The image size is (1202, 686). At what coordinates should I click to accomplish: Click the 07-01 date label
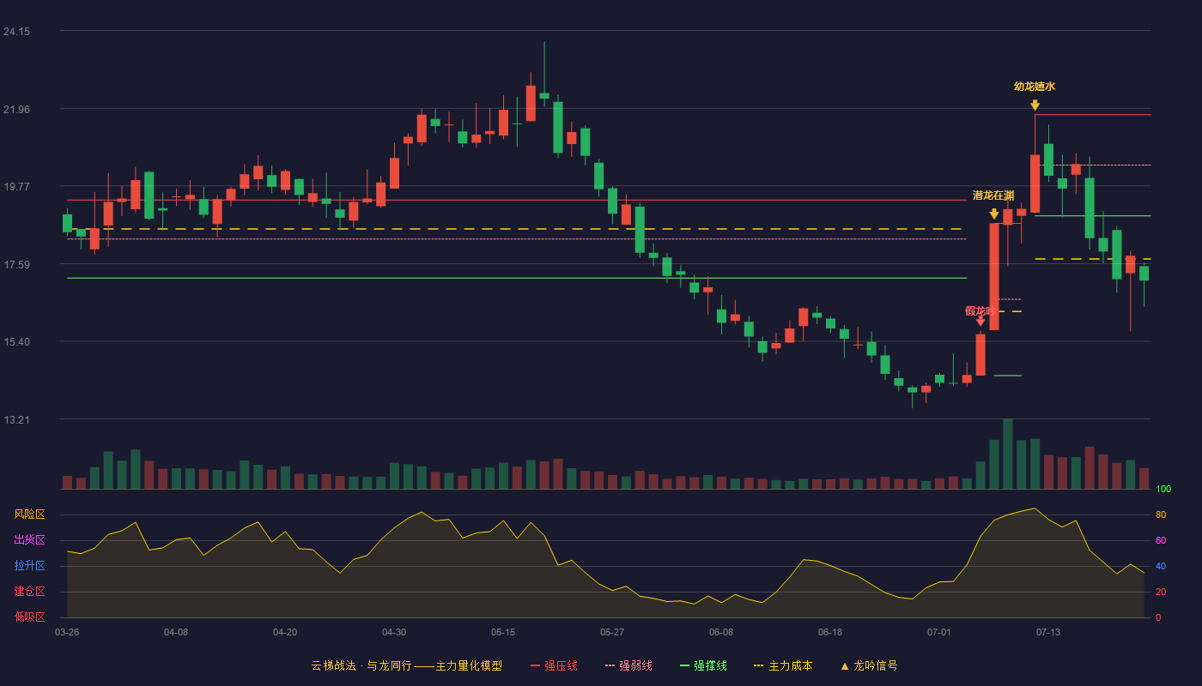[939, 632]
